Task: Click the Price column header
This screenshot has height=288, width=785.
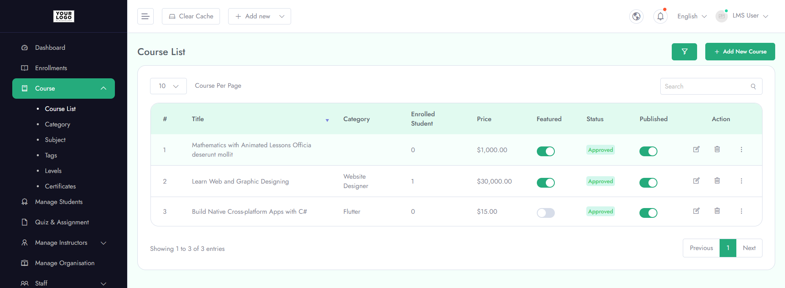Action: [x=484, y=119]
